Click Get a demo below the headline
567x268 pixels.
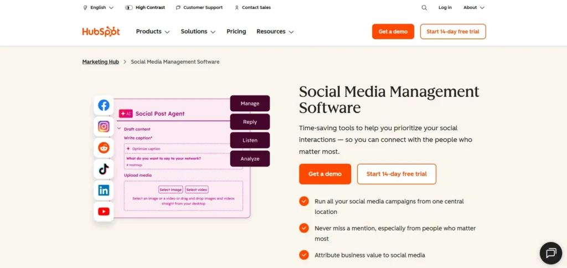324,174
